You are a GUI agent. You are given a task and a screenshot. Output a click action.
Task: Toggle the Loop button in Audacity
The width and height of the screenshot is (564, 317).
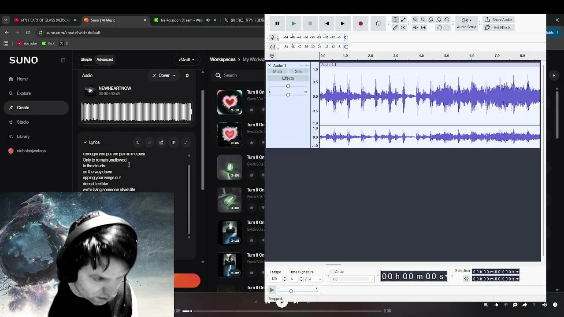coord(378,23)
